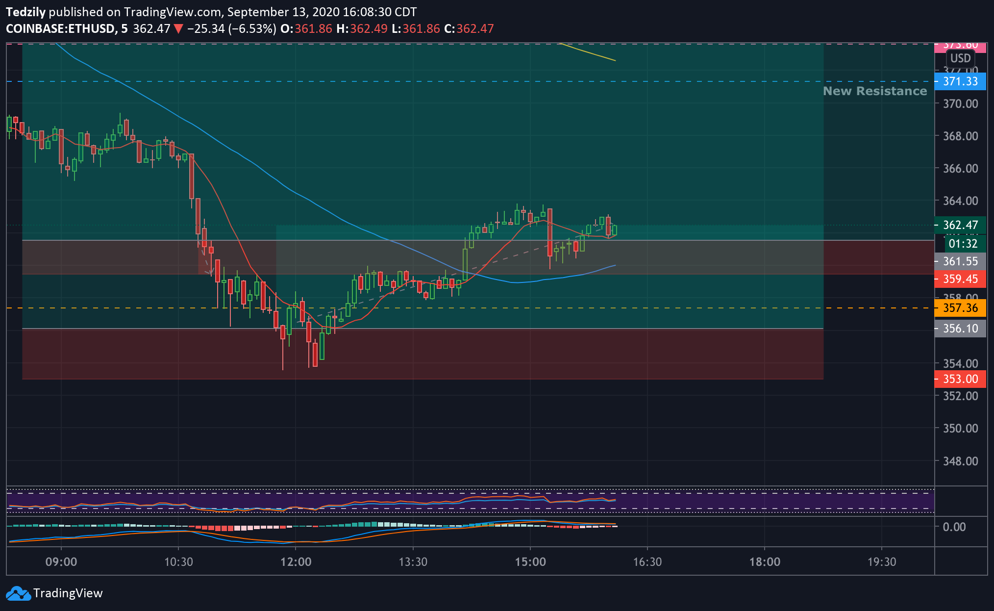Click the 356.10 gray price label
Screen dimensions: 994x611
click(960, 329)
